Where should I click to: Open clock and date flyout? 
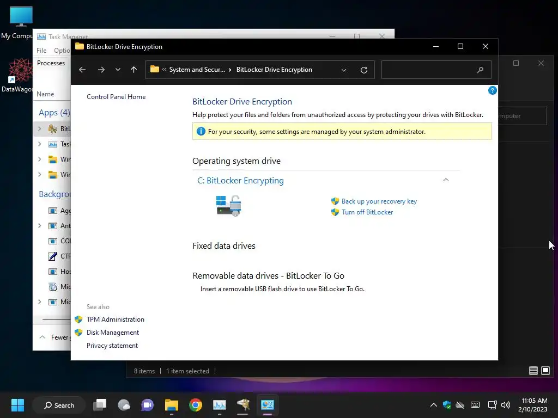click(533, 405)
